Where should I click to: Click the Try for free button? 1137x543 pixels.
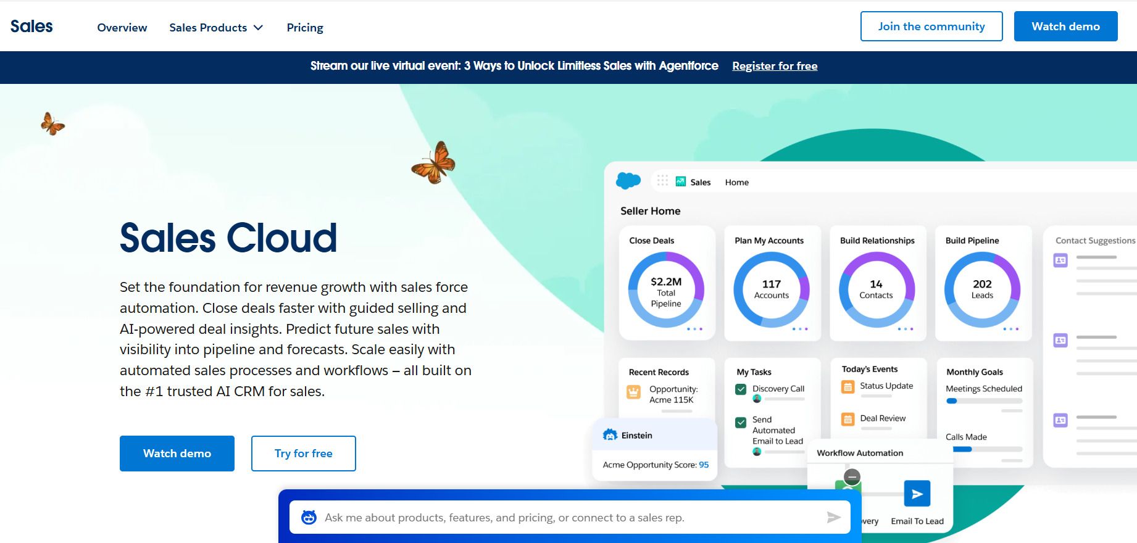303,454
